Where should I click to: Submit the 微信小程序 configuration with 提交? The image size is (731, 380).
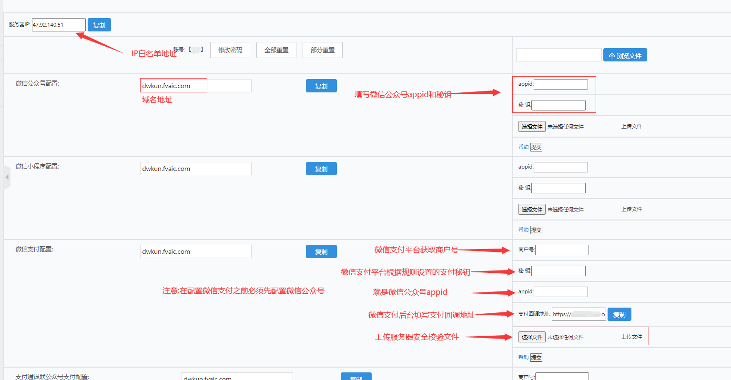tap(537, 230)
